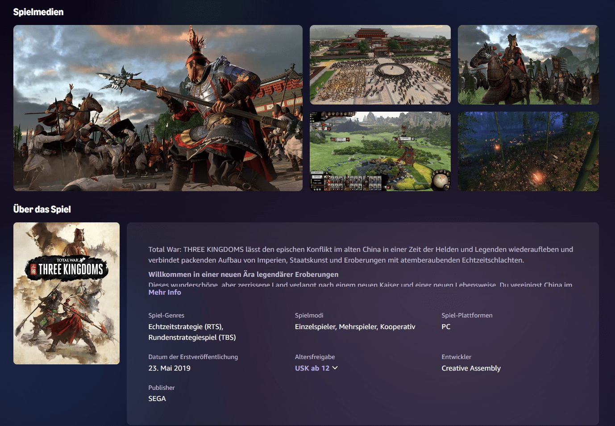Screen dimensions: 615x426
Task: Click the Altersfreigabe label
Action: (315, 357)
